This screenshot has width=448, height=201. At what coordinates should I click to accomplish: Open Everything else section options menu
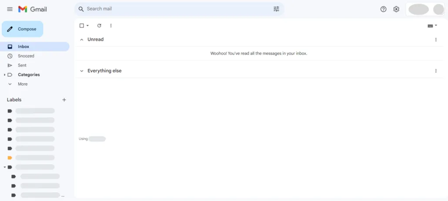click(x=436, y=71)
